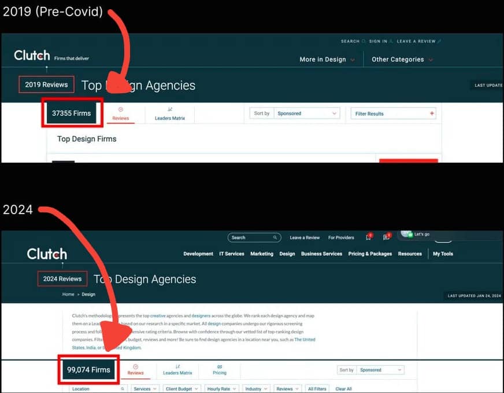
Task: Click the Clutch logo in the 2019 header
Action: point(32,56)
